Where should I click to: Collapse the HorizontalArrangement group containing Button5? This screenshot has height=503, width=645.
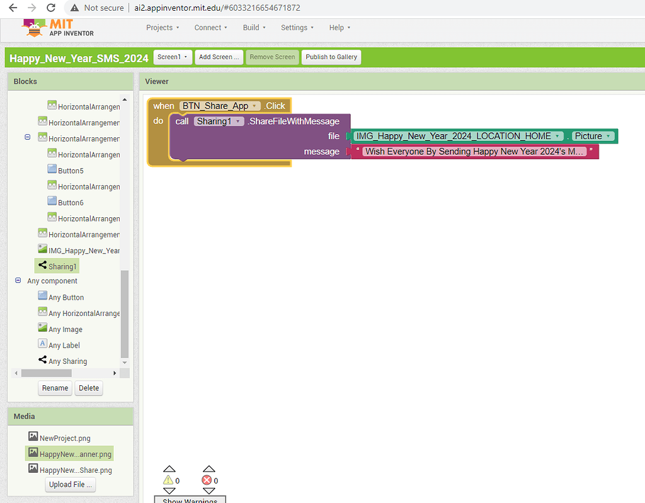point(28,138)
